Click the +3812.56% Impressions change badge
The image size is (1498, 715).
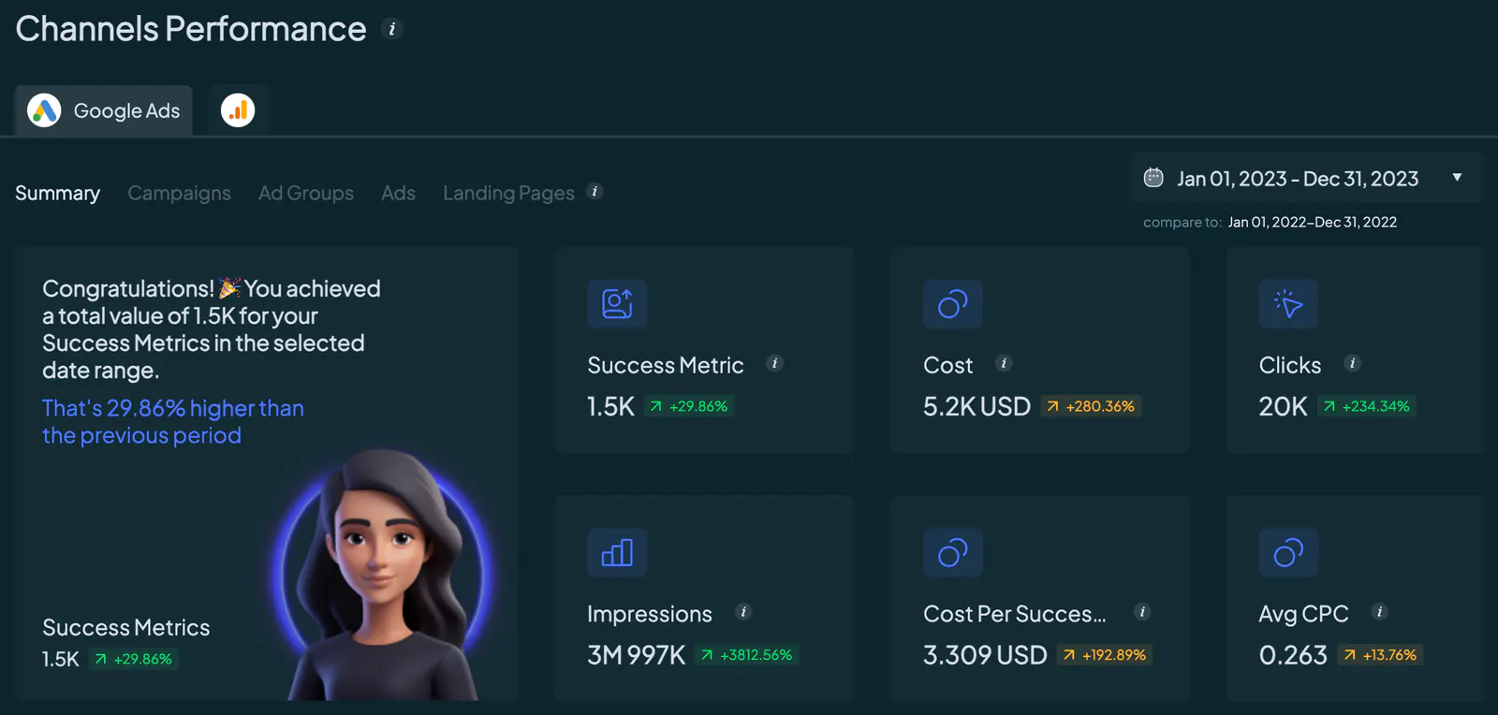[747, 655]
